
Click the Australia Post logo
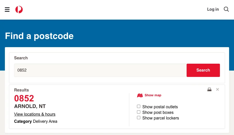point(19,10)
